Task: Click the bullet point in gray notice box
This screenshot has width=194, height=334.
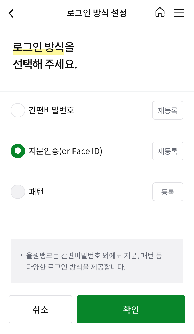Action: click(22, 256)
